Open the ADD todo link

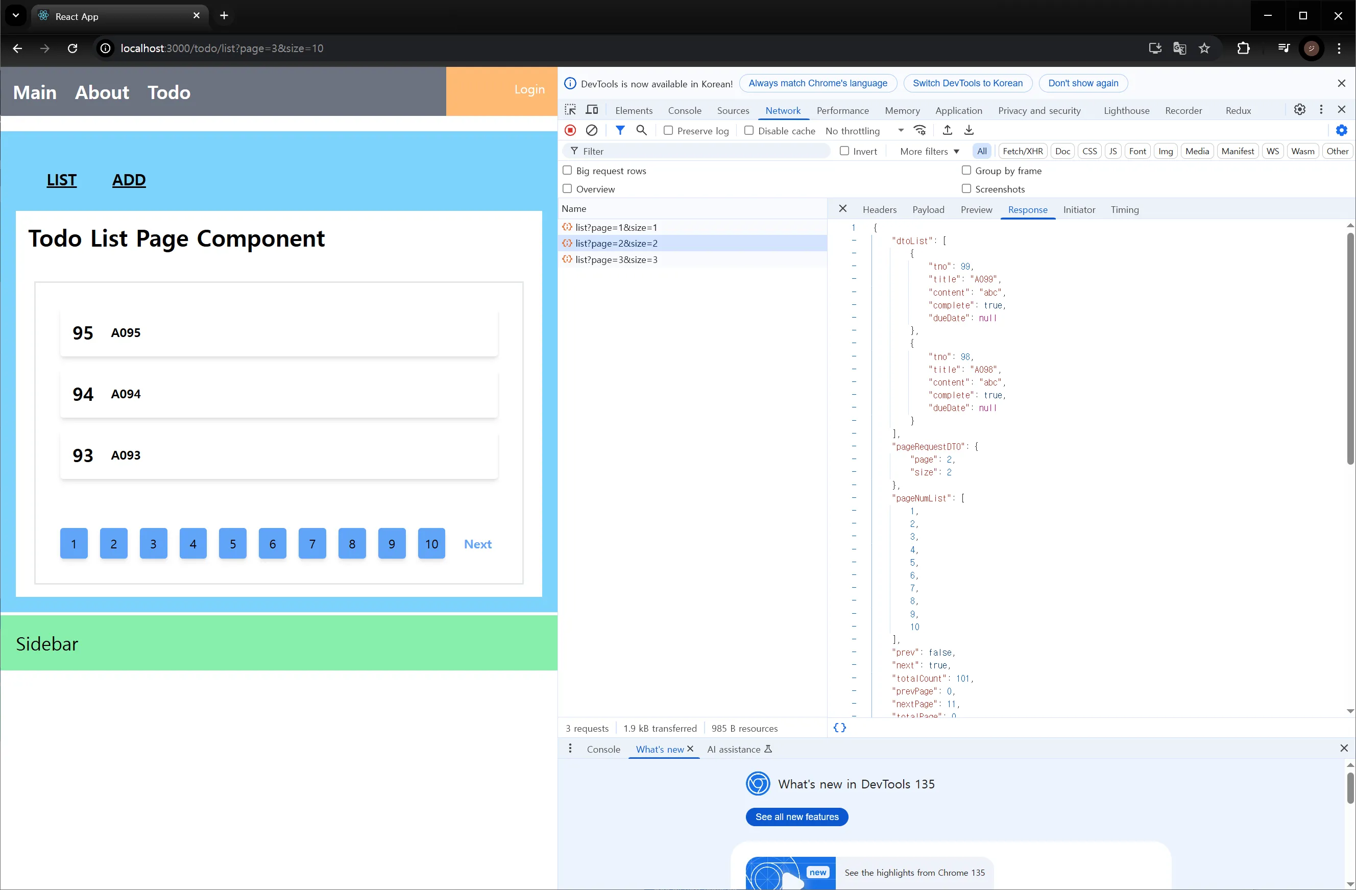click(129, 180)
